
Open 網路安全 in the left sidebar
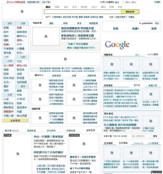tap(9, 103)
